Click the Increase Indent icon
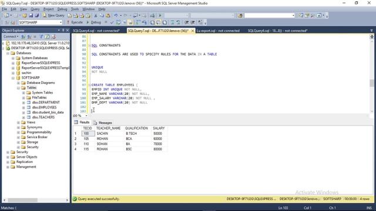Screen dimensions: 376x211 pyautogui.click(x=193, y=22)
